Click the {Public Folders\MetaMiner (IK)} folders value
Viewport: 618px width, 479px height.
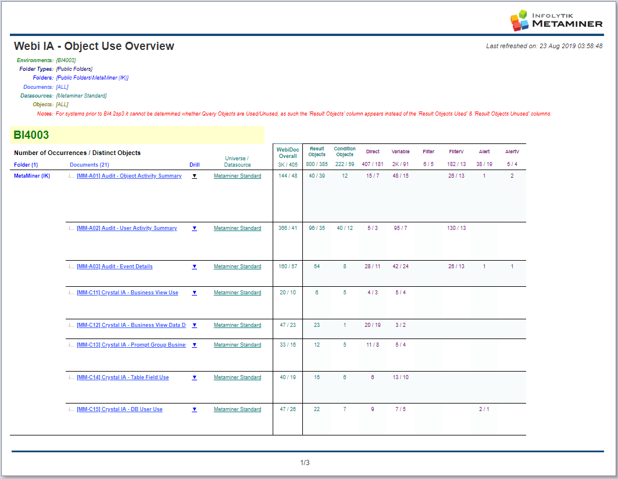pos(92,78)
